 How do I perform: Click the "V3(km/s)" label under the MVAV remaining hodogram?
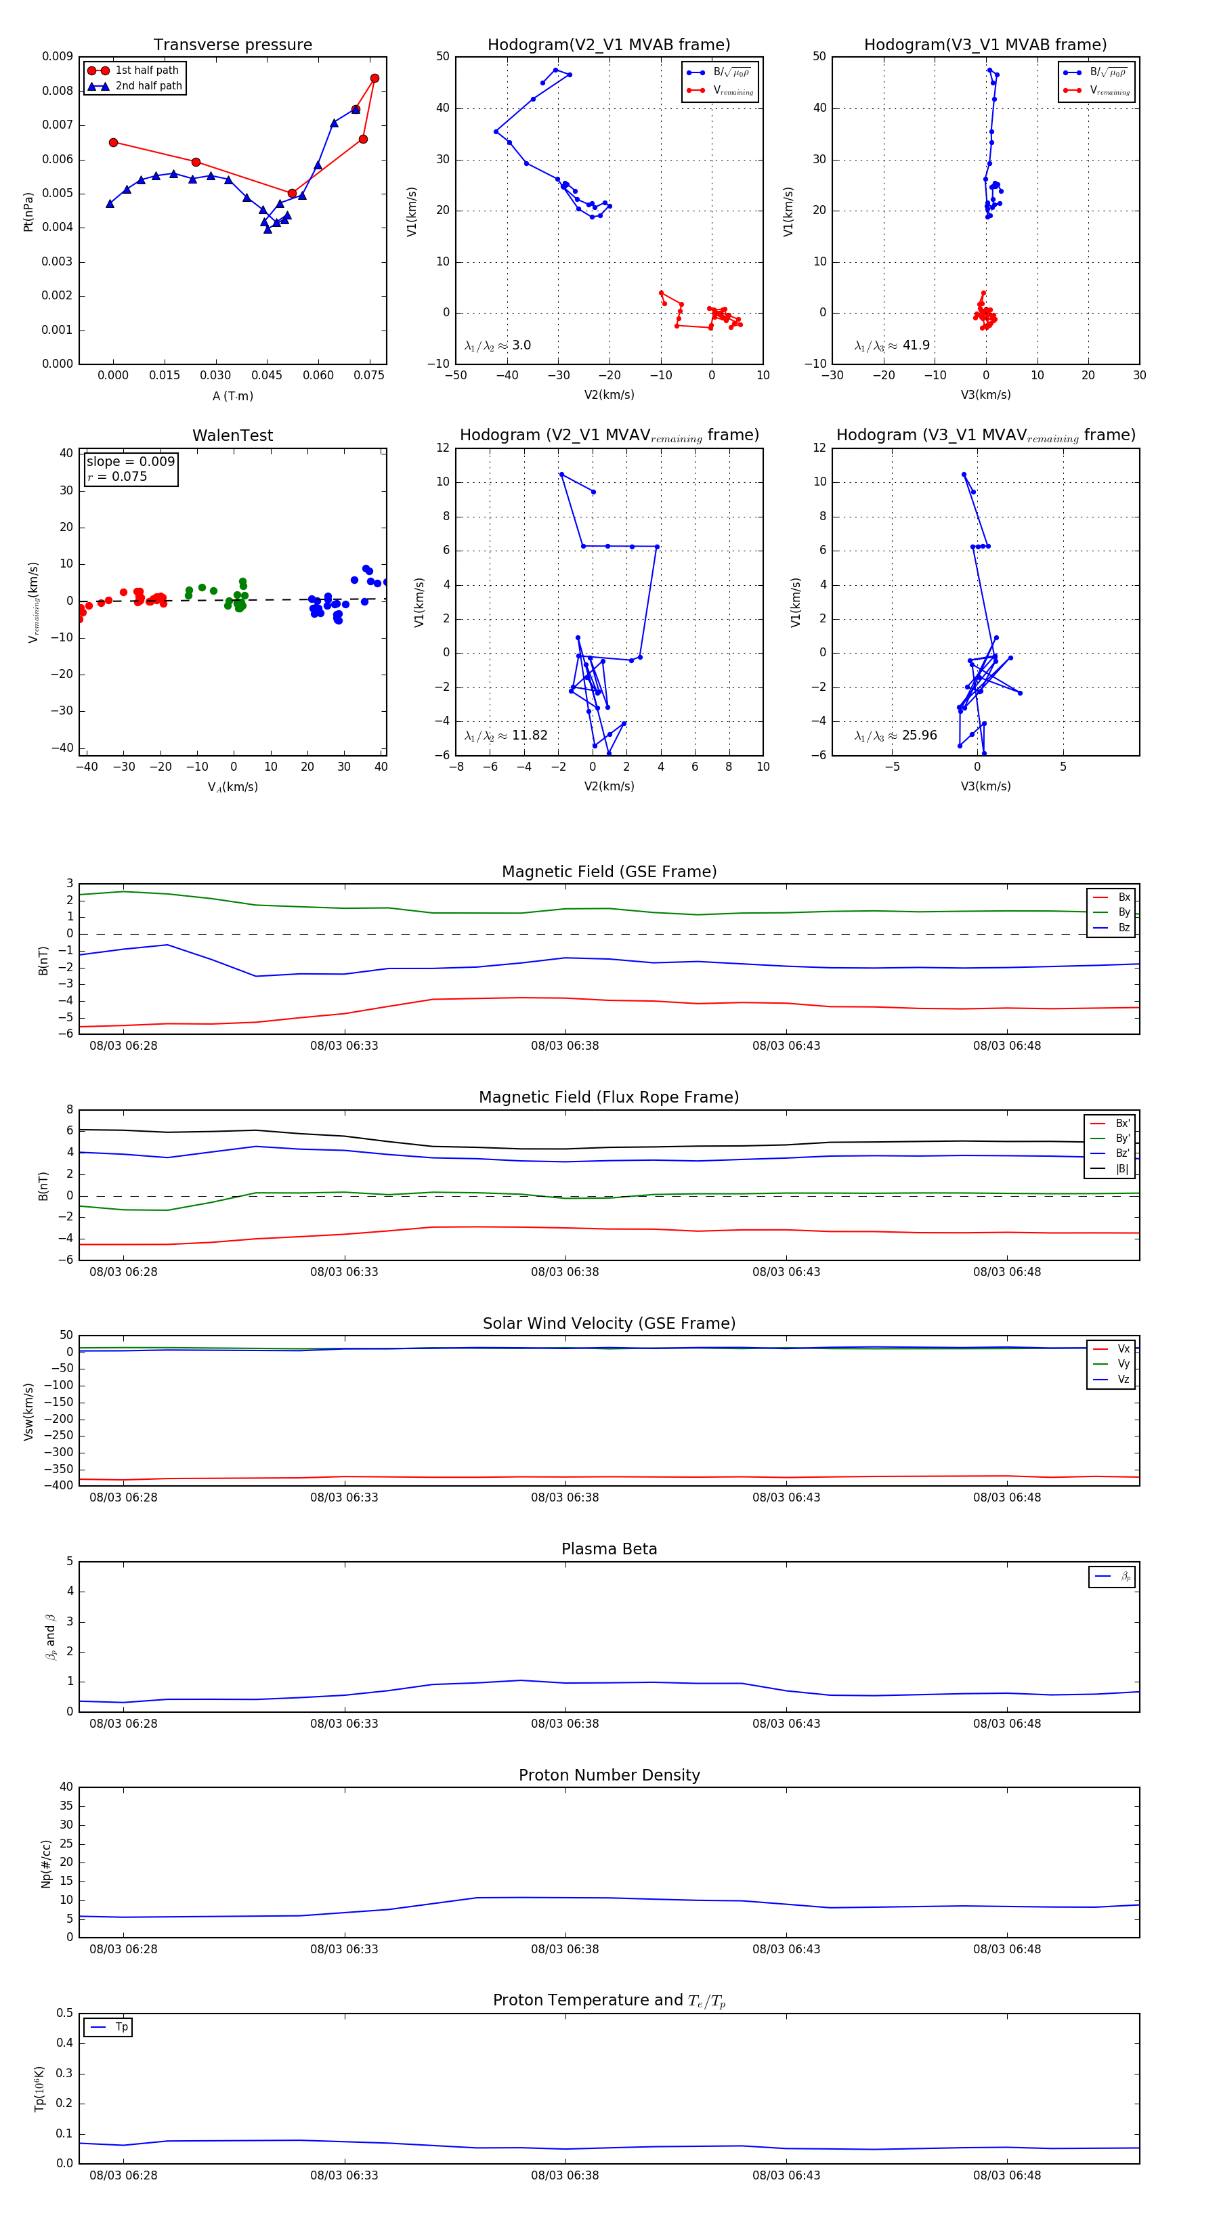985,786
